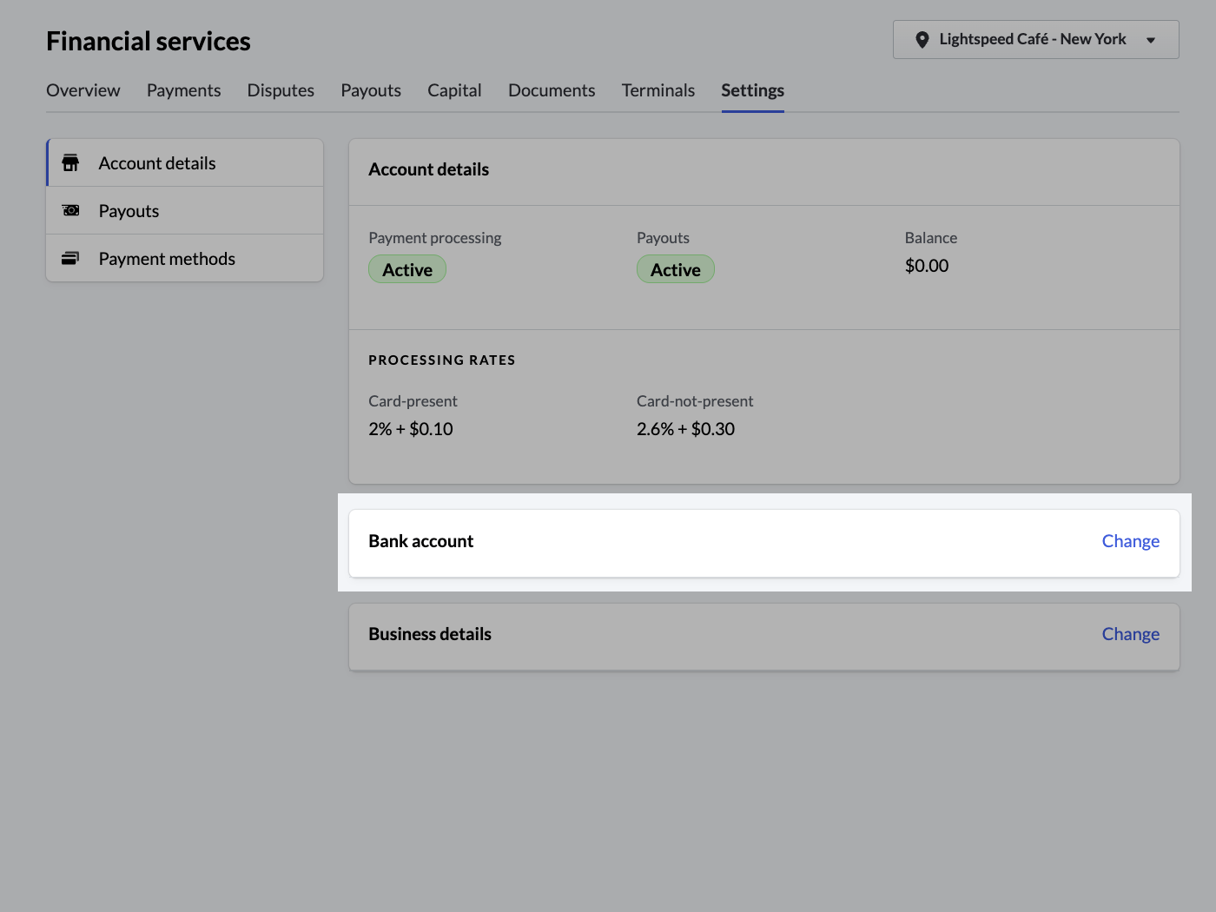Open the Payouts tab in the top navigation
The height and width of the screenshot is (912, 1216).
370,90
